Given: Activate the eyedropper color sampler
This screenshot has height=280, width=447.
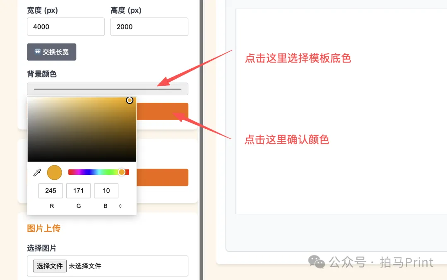Looking at the screenshot, I should [x=37, y=172].
